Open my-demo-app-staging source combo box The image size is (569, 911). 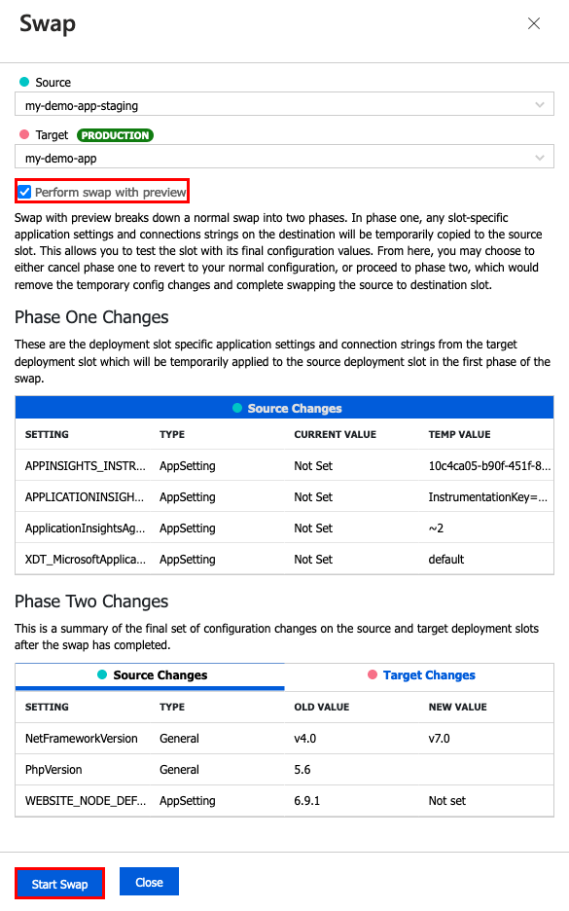pyautogui.click(x=284, y=104)
